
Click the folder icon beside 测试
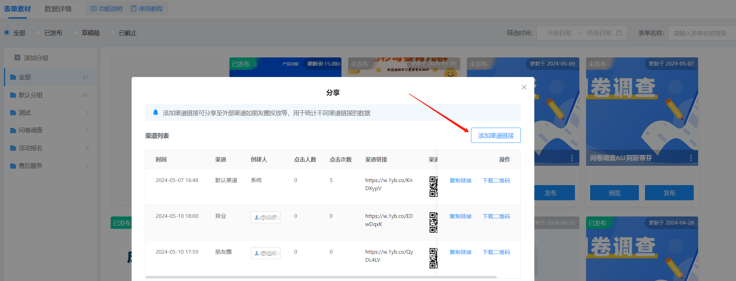(x=13, y=112)
